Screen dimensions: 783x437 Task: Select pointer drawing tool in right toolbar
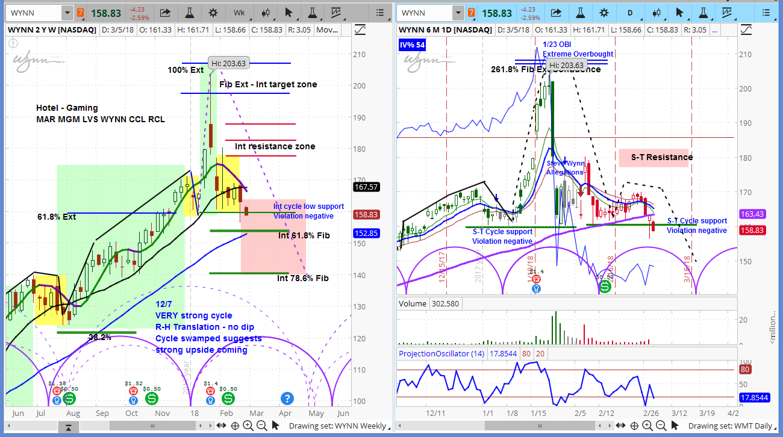pos(680,13)
